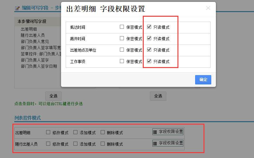Click the 抵达时间 field label
Viewport: 254px width, 158px height.
click(77, 27)
